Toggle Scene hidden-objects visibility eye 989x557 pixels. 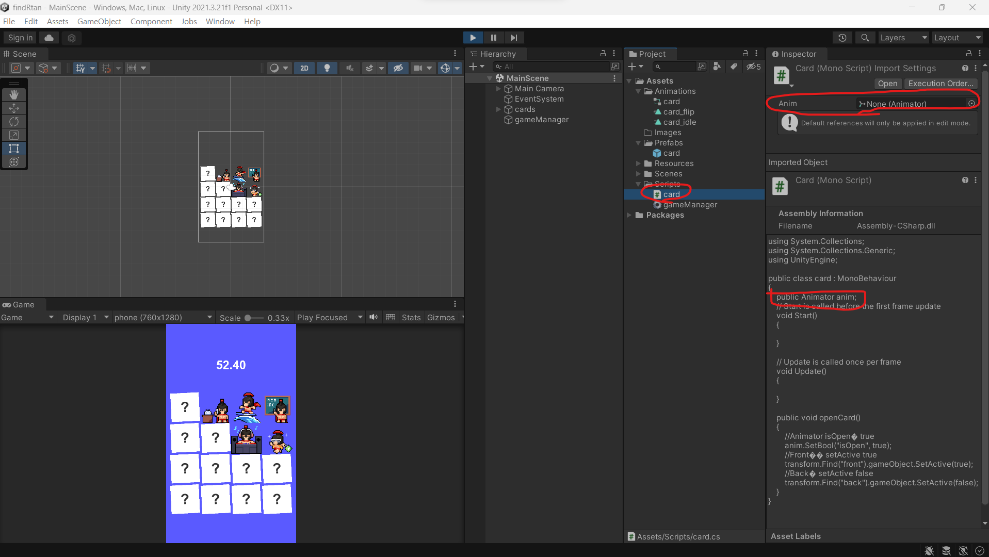click(398, 68)
